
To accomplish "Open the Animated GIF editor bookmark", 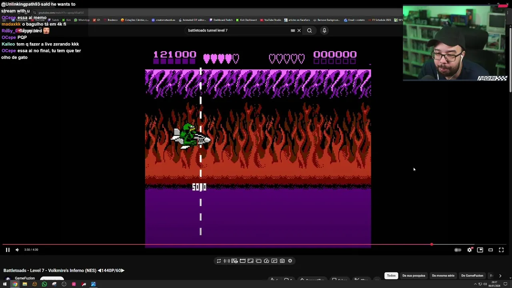I will (x=192, y=20).
